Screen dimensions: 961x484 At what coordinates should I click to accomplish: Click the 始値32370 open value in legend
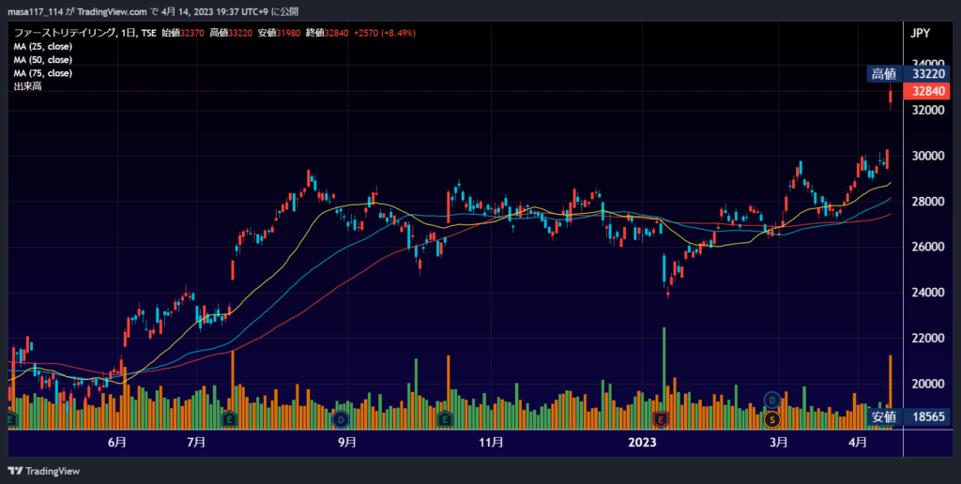(183, 33)
